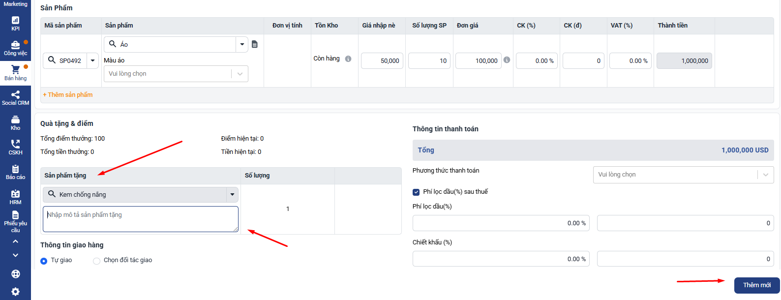Image resolution: width=781 pixels, height=300 pixels.
Task: Open the Kho warehouse module
Action: pyautogui.click(x=15, y=123)
